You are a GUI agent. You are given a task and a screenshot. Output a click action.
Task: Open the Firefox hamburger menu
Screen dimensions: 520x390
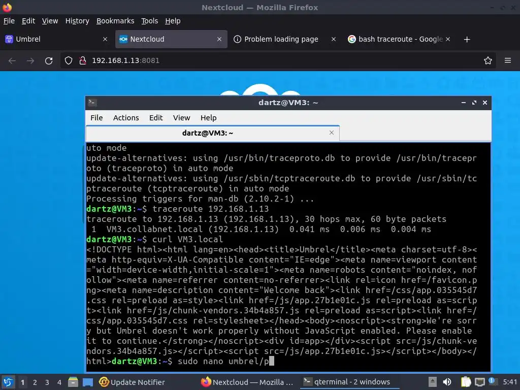click(508, 60)
